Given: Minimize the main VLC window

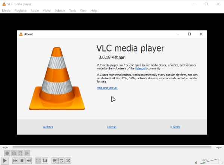Looking at the screenshot, I should pyautogui.click(x=195, y=4).
